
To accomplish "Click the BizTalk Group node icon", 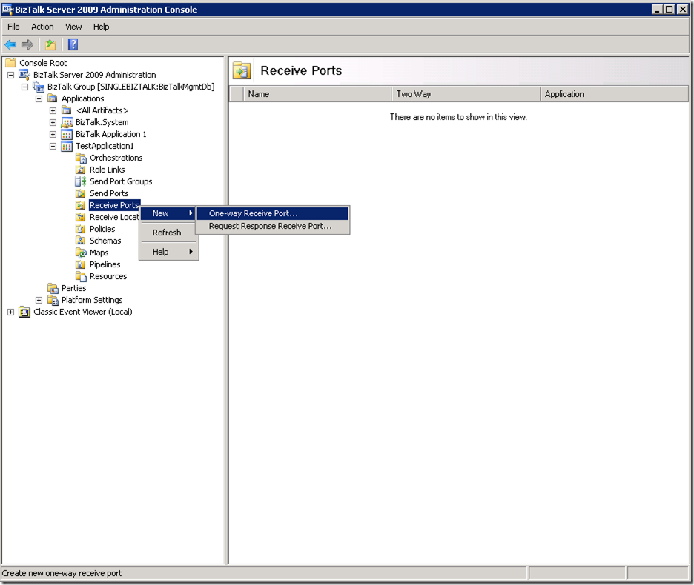I will click(39, 87).
